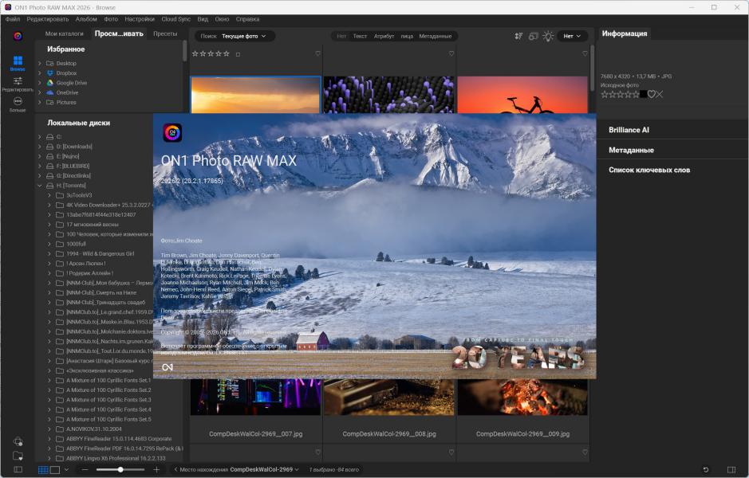Screen dimensions: 749x478
Task: Expand the Brilliance AI section
Action: [x=629, y=130]
